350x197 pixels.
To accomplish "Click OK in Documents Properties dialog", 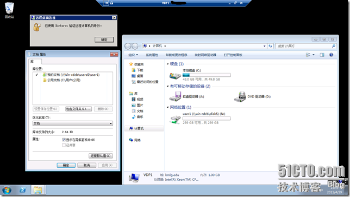I will point(66,165).
